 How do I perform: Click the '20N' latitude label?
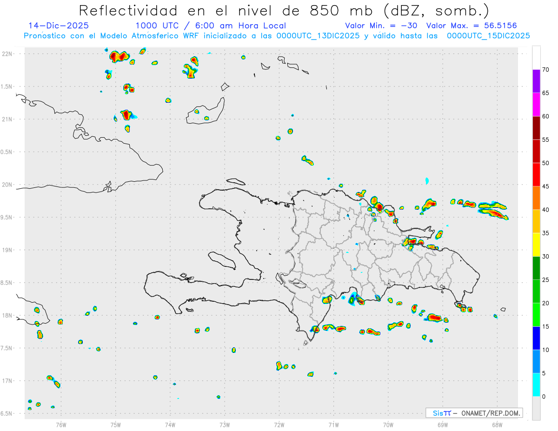(x=7, y=185)
